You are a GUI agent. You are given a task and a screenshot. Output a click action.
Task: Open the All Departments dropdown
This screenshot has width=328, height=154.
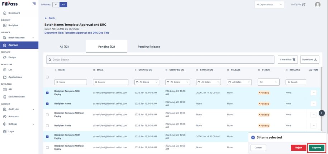(269, 5)
